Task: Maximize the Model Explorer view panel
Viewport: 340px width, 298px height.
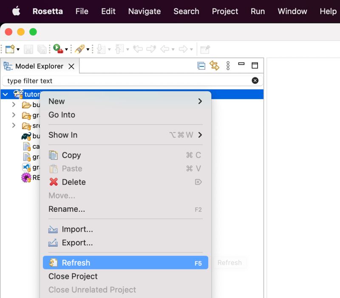Action: coord(255,65)
